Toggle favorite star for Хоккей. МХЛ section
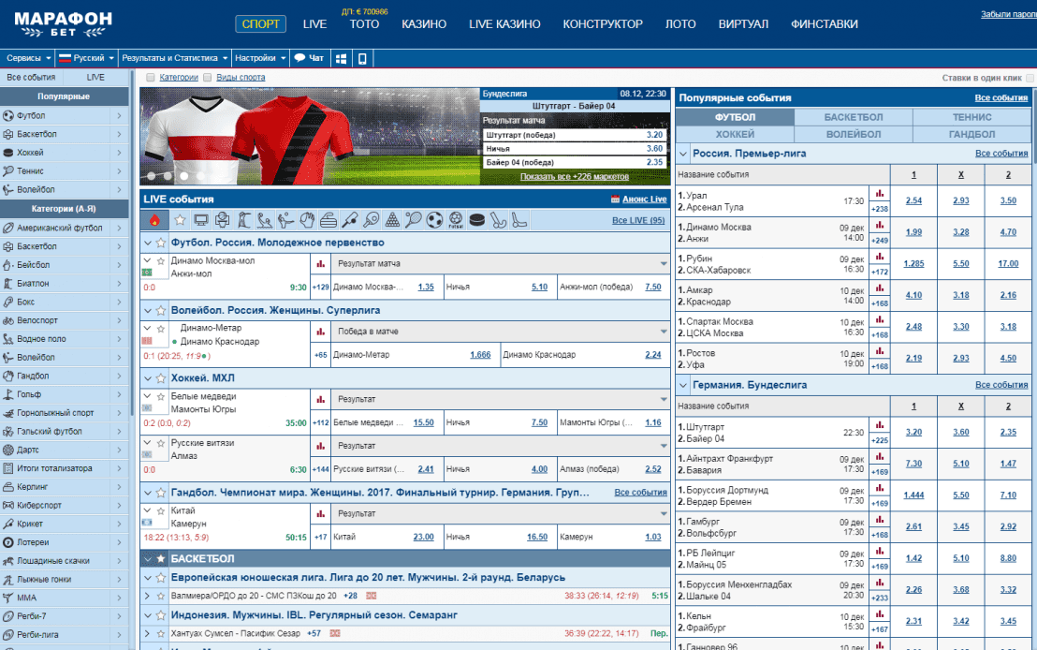 [161, 378]
